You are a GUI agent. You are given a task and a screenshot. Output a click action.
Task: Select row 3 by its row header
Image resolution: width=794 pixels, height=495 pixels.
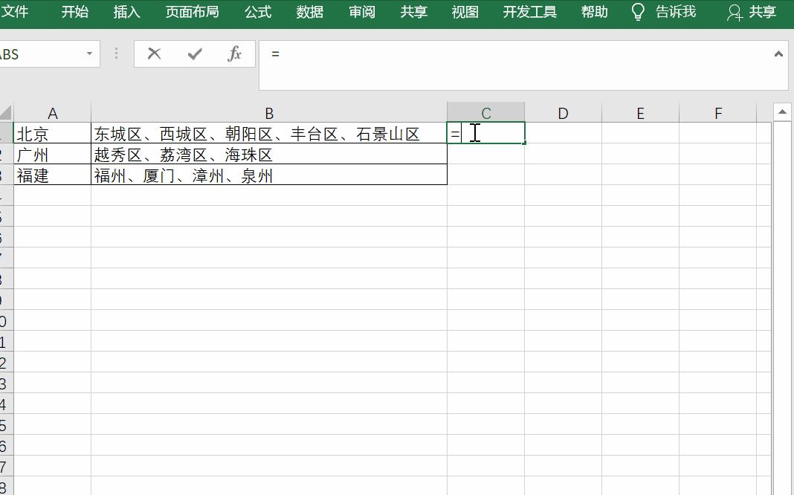point(4,175)
